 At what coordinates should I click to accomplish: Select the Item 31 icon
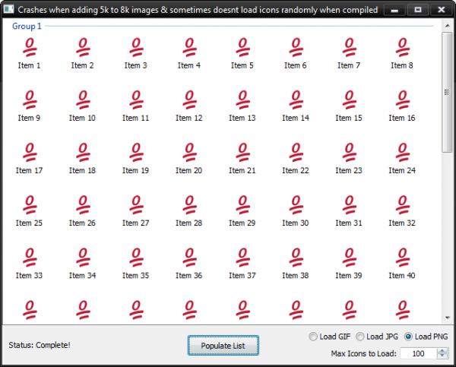[350, 204]
